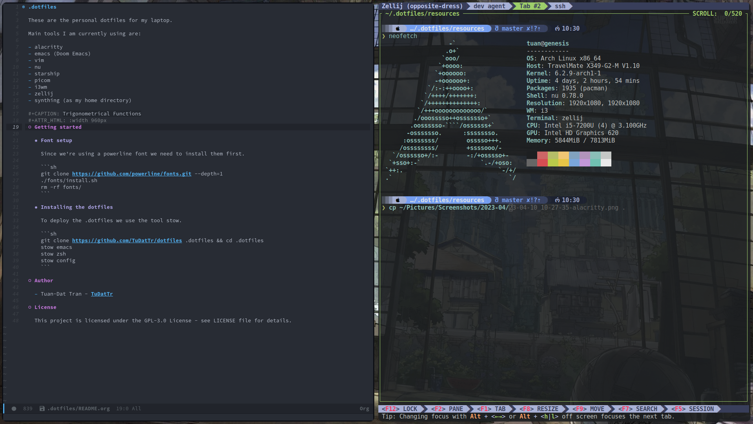Screen dimensions: 753x424
Task: Click the prompt arrow before neofetch
Action: [384, 36]
